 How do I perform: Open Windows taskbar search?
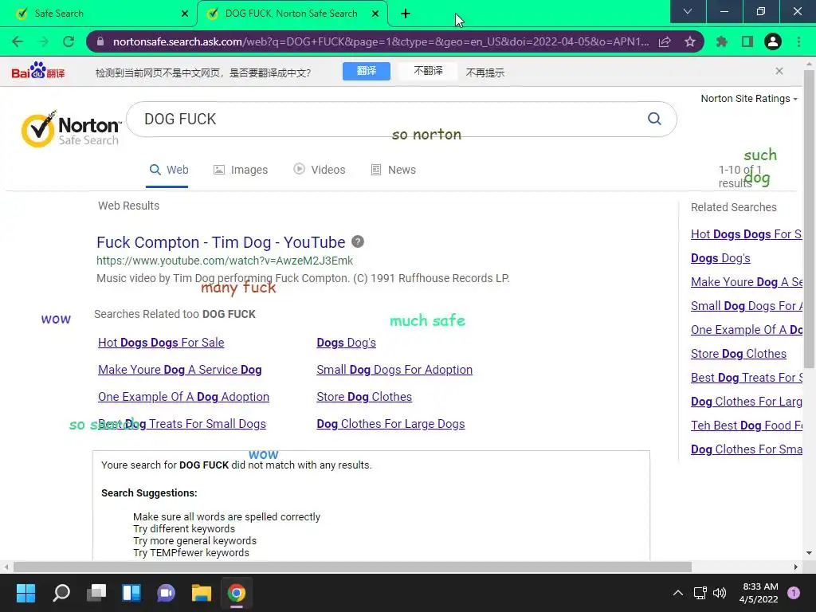click(61, 593)
